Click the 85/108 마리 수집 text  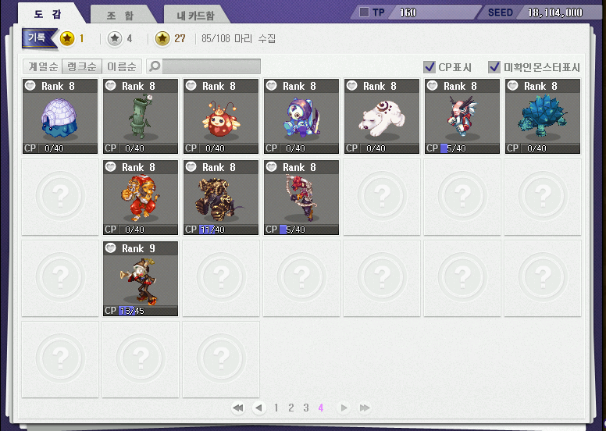(x=238, y=39)
